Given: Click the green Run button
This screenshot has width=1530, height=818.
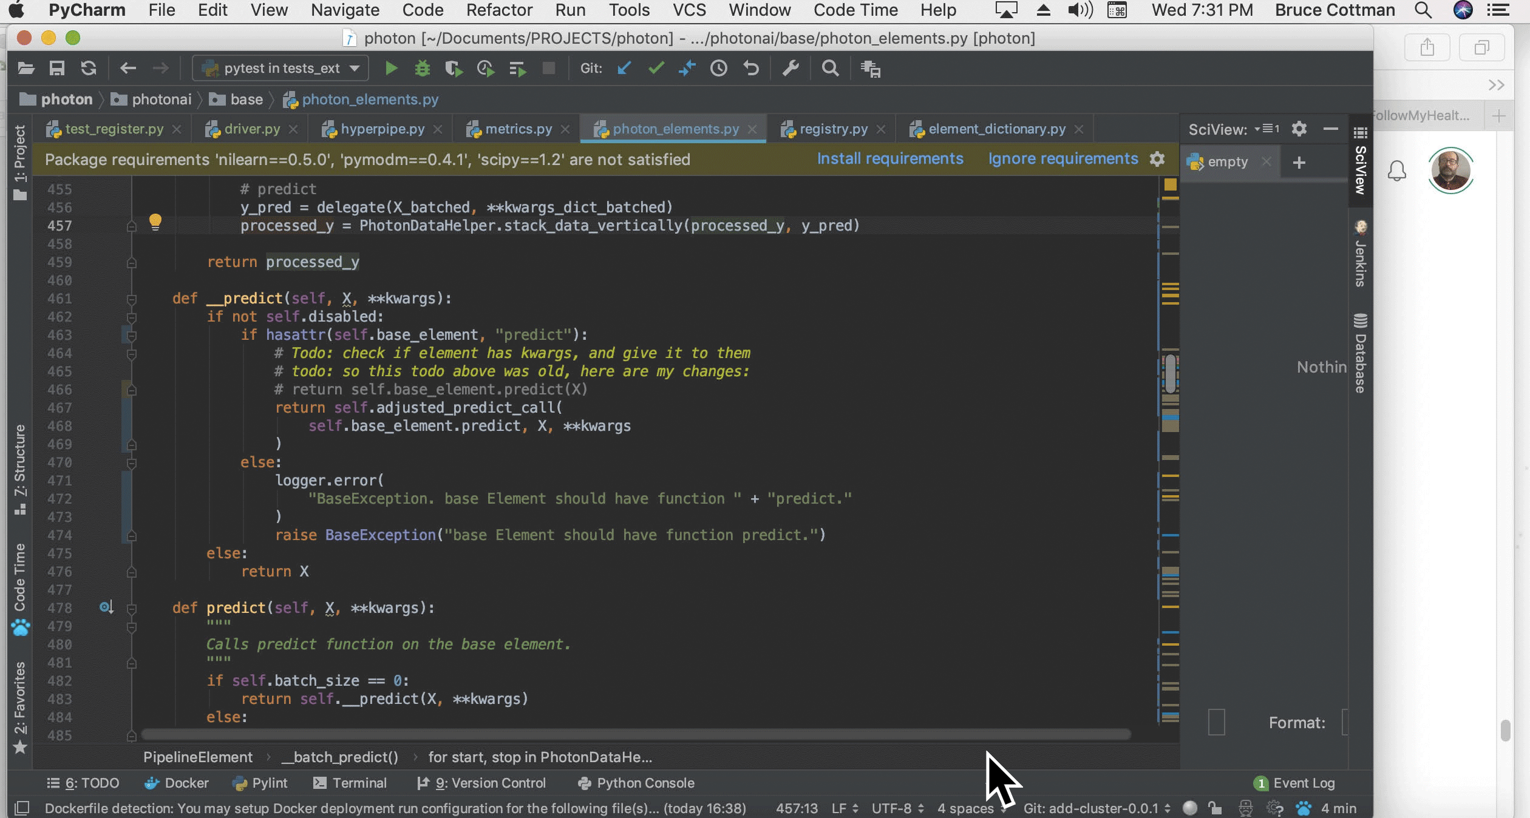Looking at the screenshot, I should coord(391,69).
